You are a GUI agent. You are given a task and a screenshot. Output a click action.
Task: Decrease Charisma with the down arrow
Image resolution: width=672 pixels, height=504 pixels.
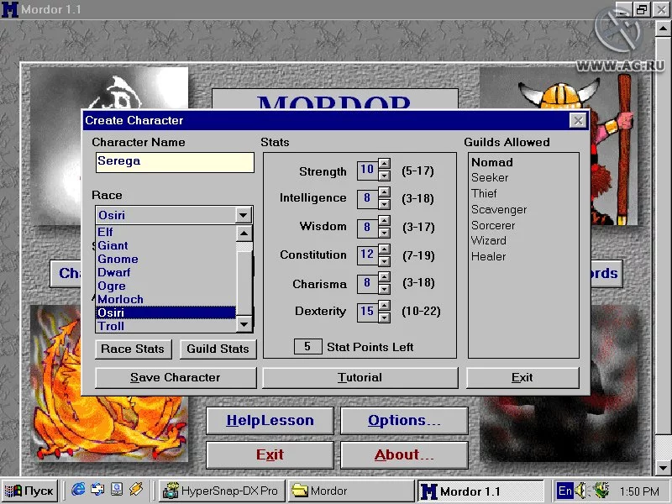point(385,289)
